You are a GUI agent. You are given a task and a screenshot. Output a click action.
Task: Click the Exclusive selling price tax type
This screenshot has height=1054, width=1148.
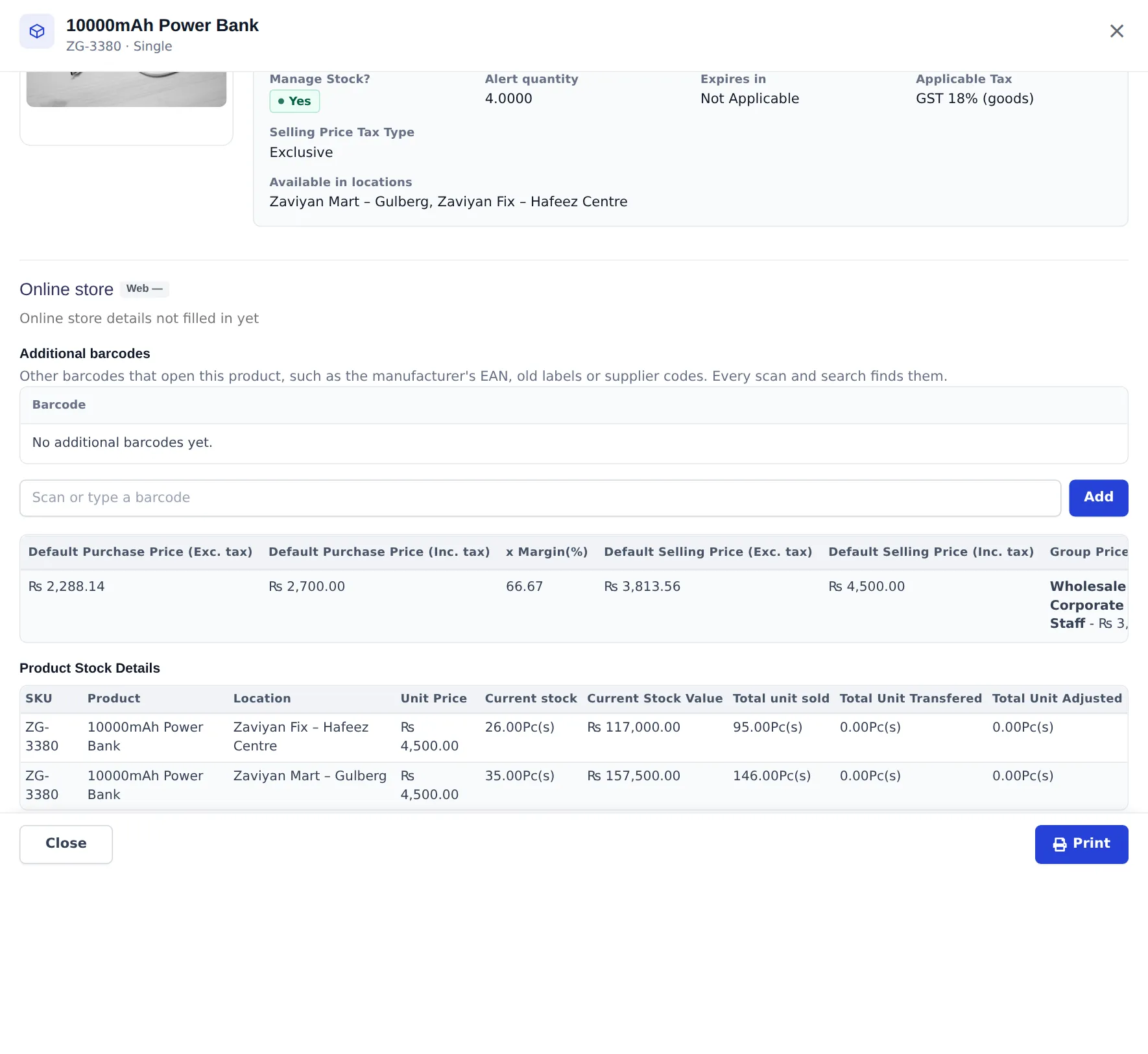pyautogui.click(x=301, y=152)
